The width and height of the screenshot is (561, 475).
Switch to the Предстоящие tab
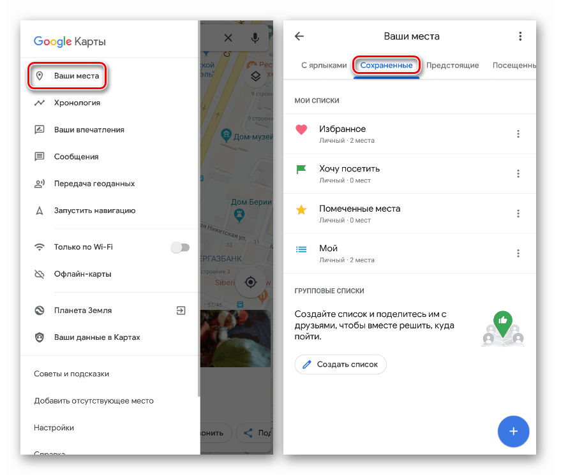coord(453,66)
